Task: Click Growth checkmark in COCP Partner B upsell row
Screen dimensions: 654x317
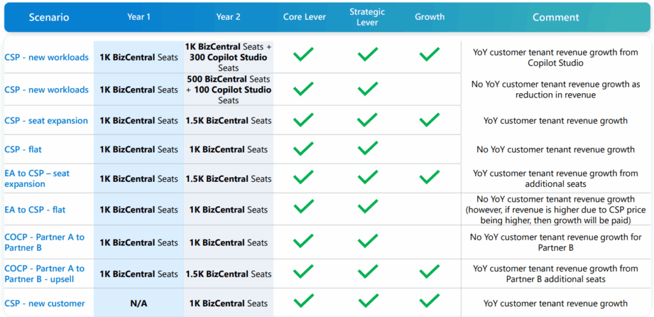Action: click(x=430, y=272)
